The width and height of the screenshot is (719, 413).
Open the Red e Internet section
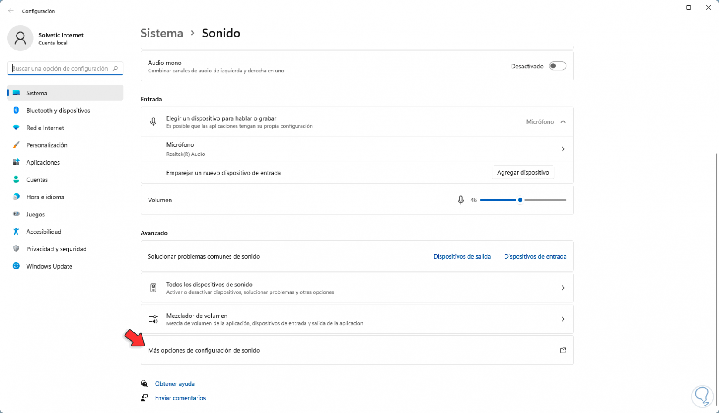(45, 128)
